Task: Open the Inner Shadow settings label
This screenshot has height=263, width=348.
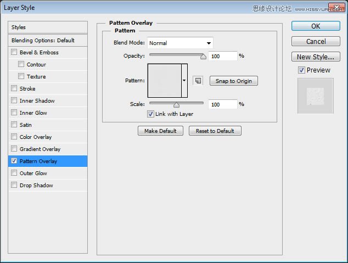Action: pyautogui.click(x=37, y=100)
